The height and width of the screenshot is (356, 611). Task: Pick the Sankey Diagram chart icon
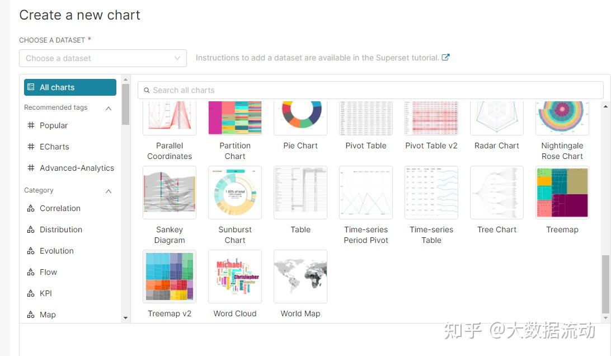click(169, 192)
